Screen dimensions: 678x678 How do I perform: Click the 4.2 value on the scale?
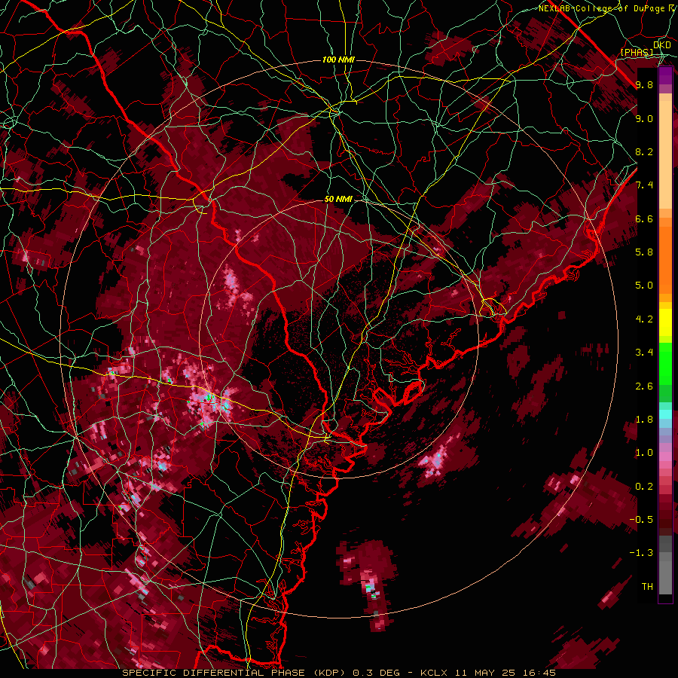644,319
